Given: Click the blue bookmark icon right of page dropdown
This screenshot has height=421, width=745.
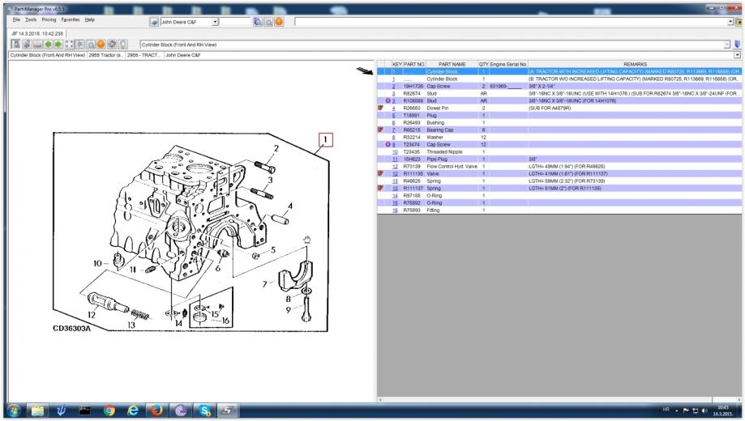Looking at the screenshot, I should 737,45.
